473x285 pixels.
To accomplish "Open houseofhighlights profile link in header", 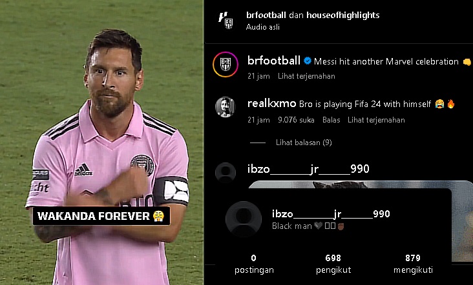I will [343, 15].
